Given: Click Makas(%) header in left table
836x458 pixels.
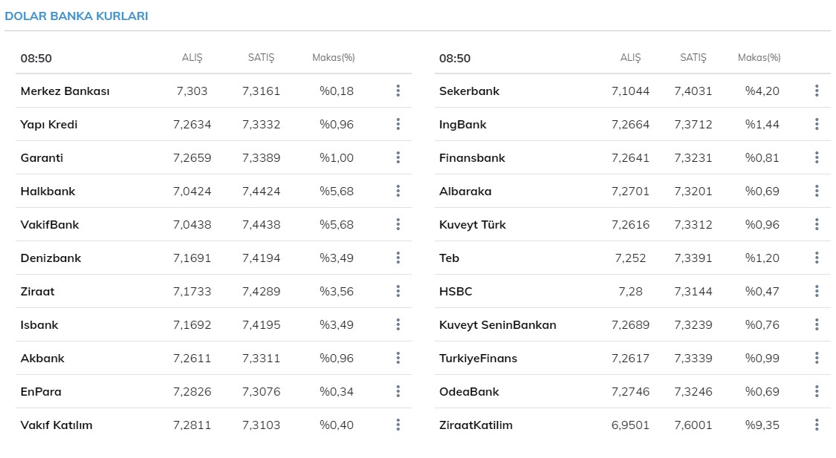Looking at the screenshot, I should tap(333, 58).
